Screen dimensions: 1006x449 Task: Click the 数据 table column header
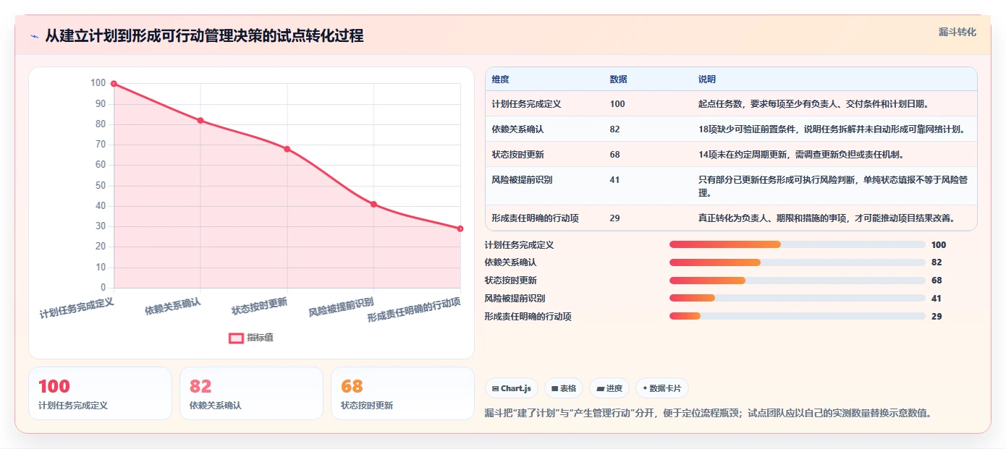(x=619, y=80)
